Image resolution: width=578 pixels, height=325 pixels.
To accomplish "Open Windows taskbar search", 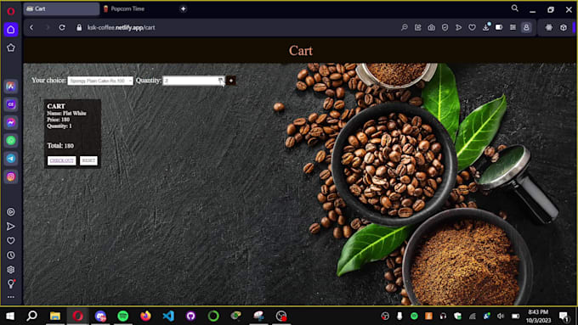I will pyautogui.click(x=32, y=316).
